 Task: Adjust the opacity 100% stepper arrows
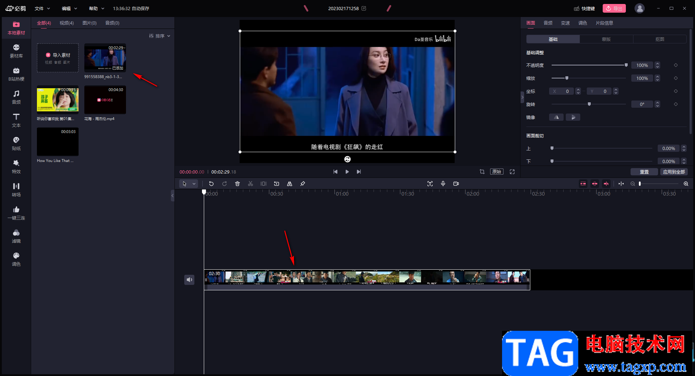[657, 65]
